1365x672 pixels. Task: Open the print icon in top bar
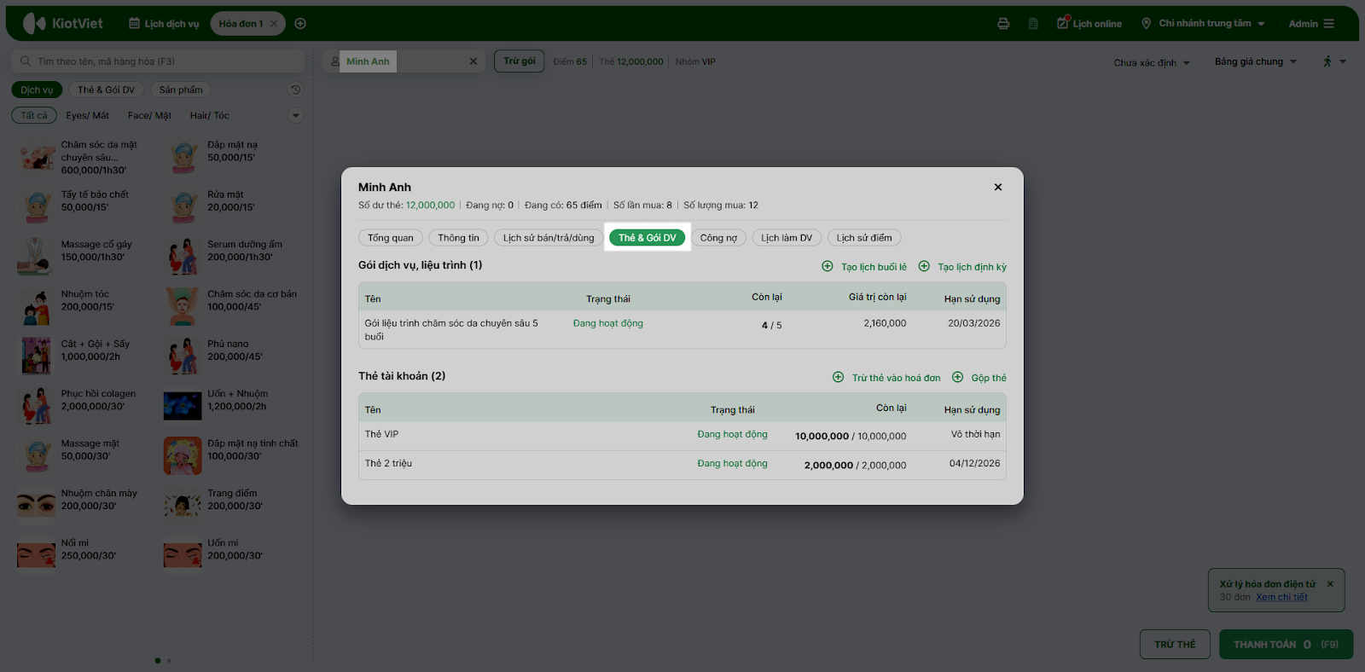1003,24
